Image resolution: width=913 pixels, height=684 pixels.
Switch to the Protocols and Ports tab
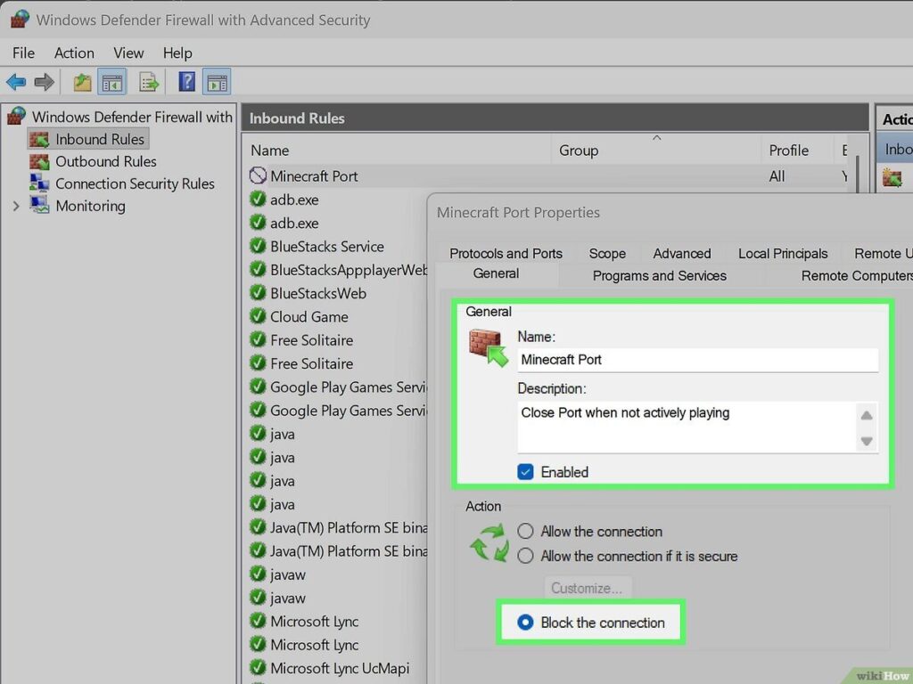point(506,254)
